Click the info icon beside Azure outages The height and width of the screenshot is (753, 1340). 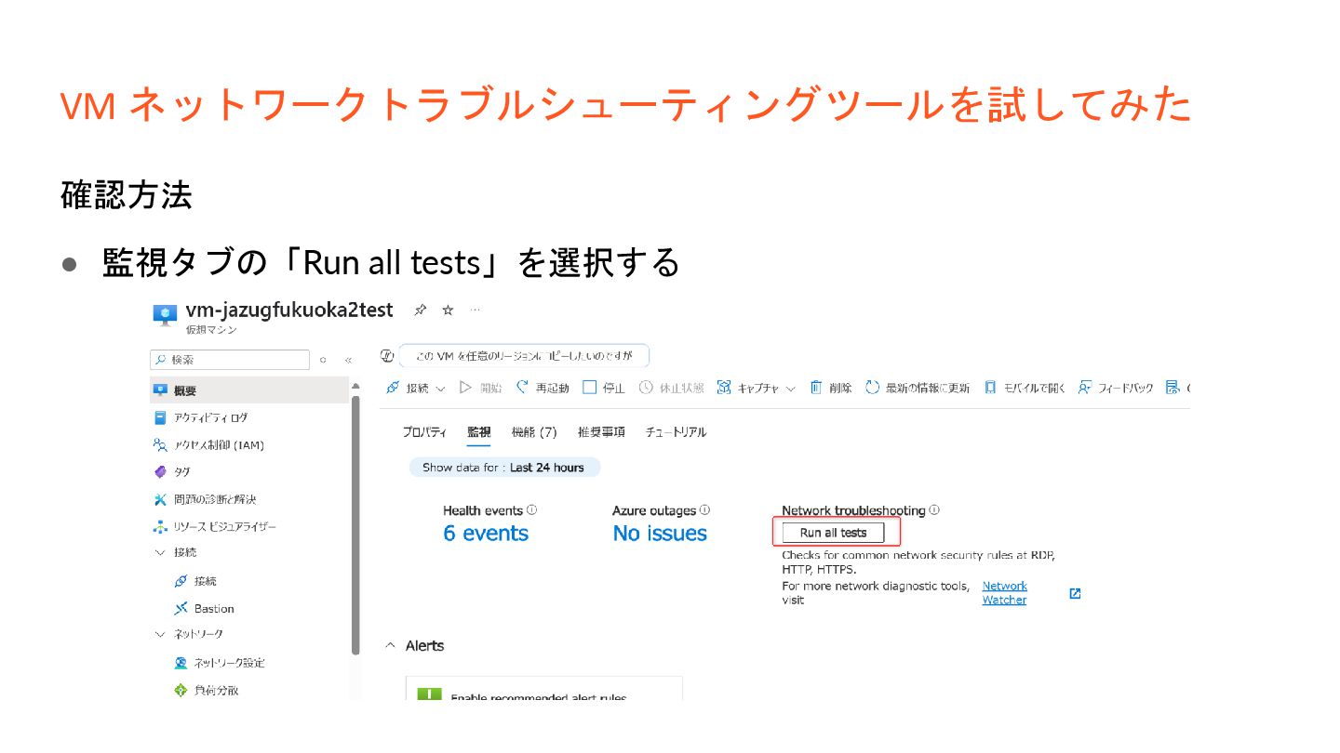coord(705,510)
